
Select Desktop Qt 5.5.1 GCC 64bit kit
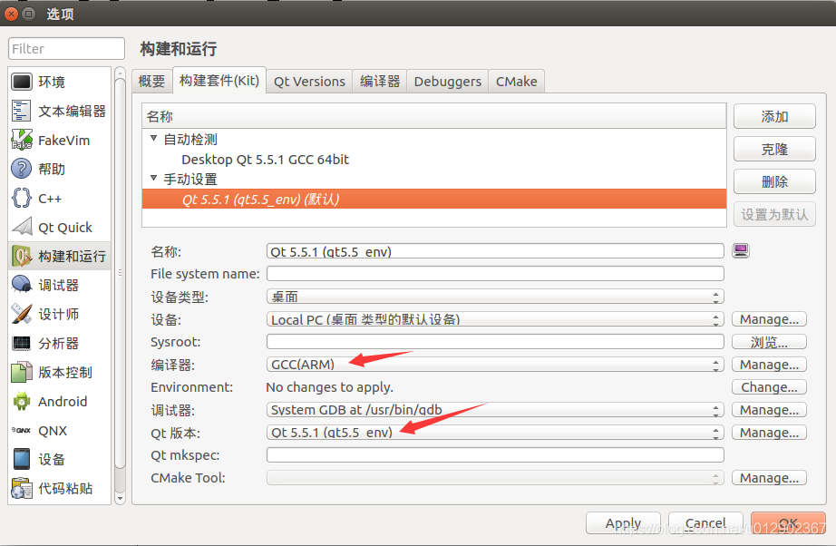pos(434,160)
